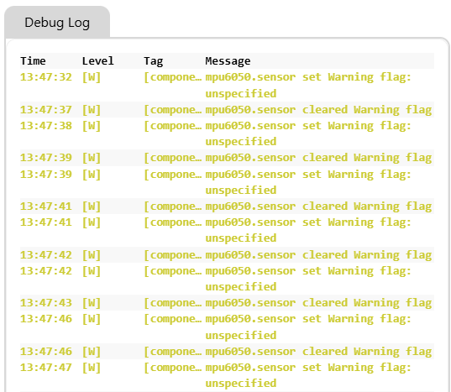Select the 13:47:42 set Warning flag message
The image size is (451, 392).
tap(308, 279)
